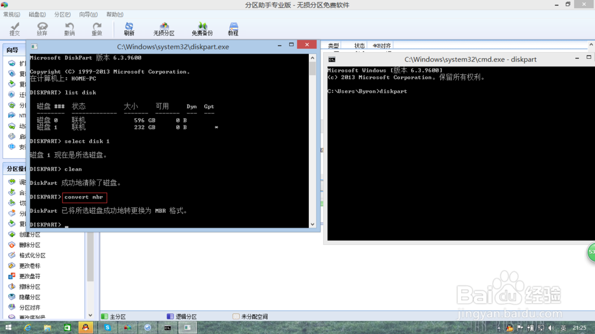Open the 向导(W) menu
Viewport: 595px width, 334px height.
[x=88, y=14]
